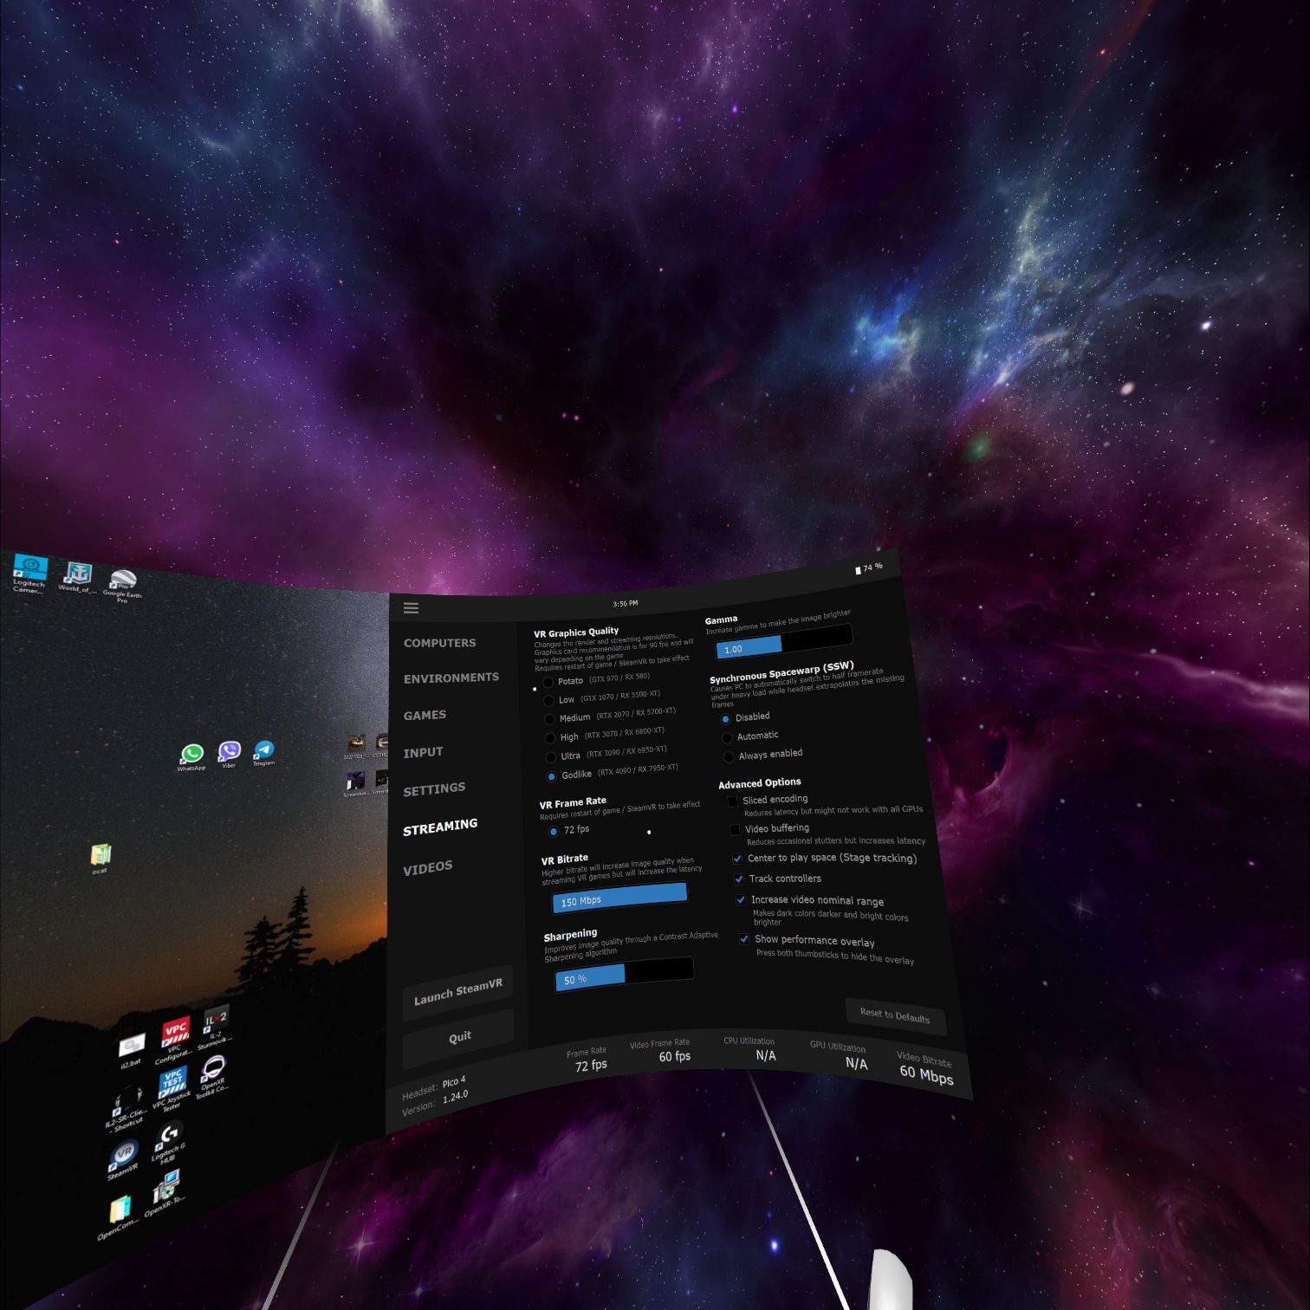Set Spacewarp to Always enabled
The image size is (1310, 1310).
pyautogui.click(x=730, y=756)
